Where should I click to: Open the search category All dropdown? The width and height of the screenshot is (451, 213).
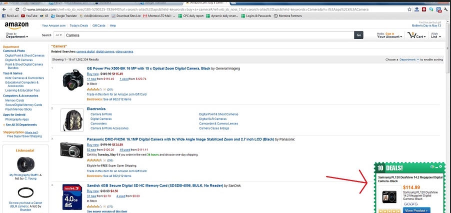pyautogui.click(x=59, y=35)
